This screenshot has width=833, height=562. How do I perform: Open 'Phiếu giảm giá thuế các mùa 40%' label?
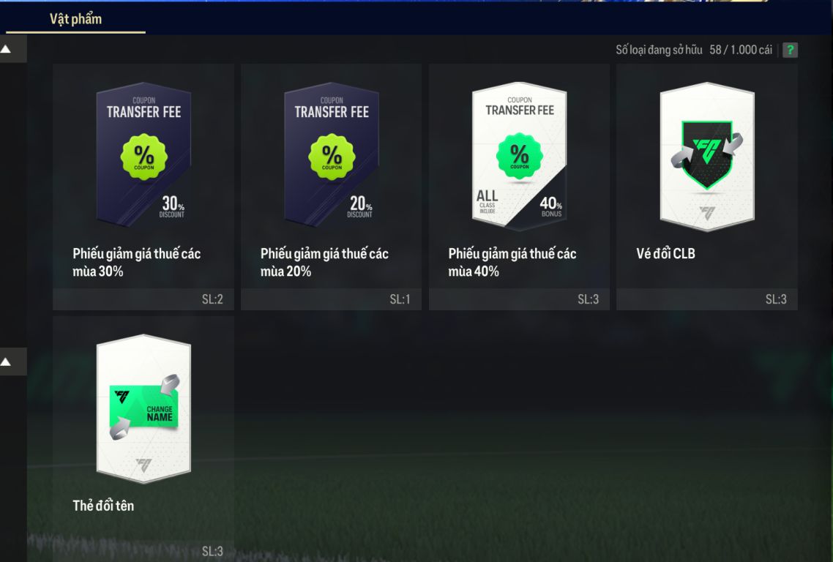512,263
